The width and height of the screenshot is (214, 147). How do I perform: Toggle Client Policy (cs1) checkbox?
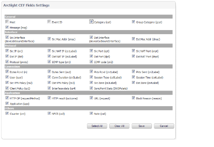click(x=7, y=88)
